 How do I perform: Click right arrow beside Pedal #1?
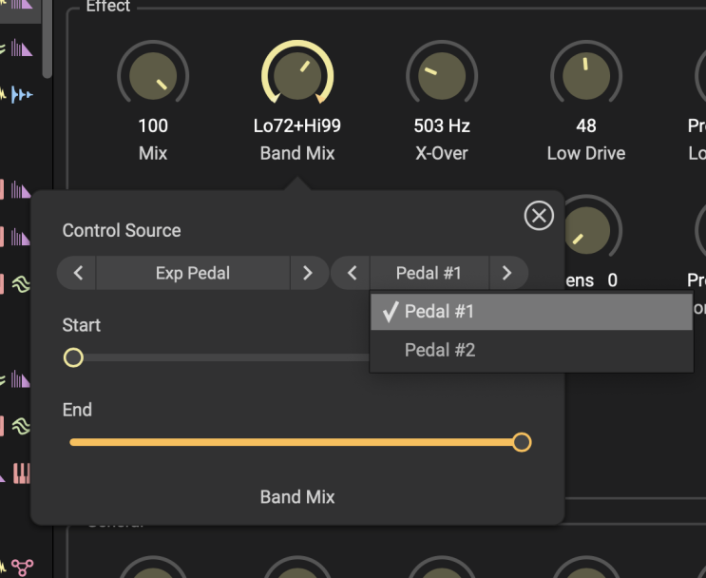(x=507, y=273)
